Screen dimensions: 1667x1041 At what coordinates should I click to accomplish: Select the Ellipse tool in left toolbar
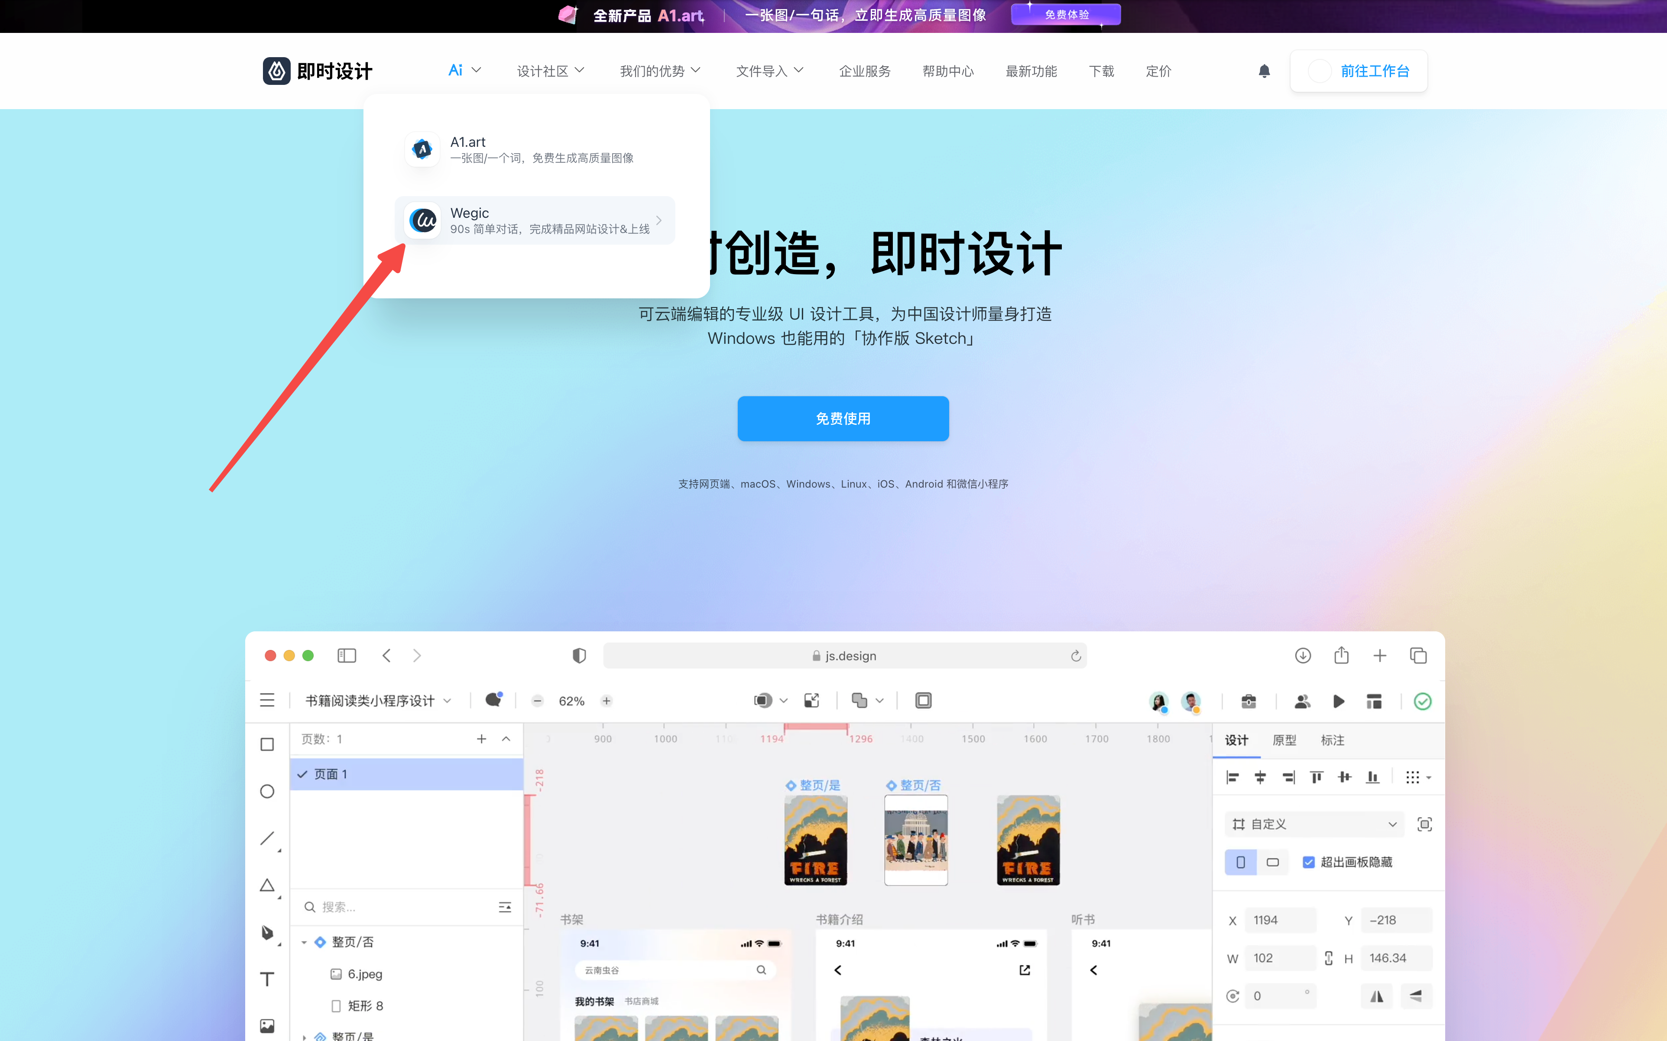(267, 791)
